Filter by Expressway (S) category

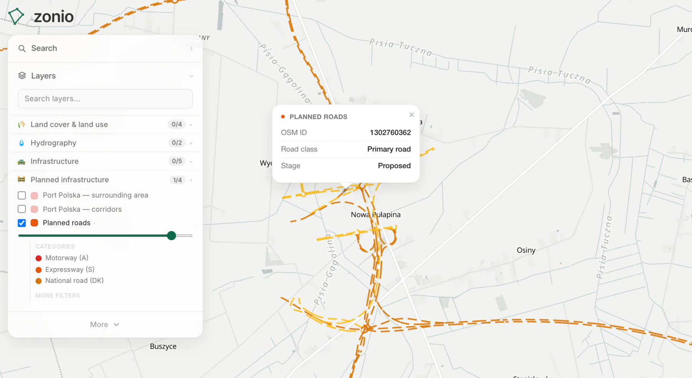click(x=65, y=269)
